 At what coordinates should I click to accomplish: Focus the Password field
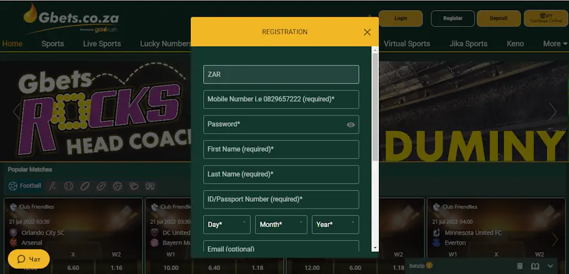tap(281, 124)
